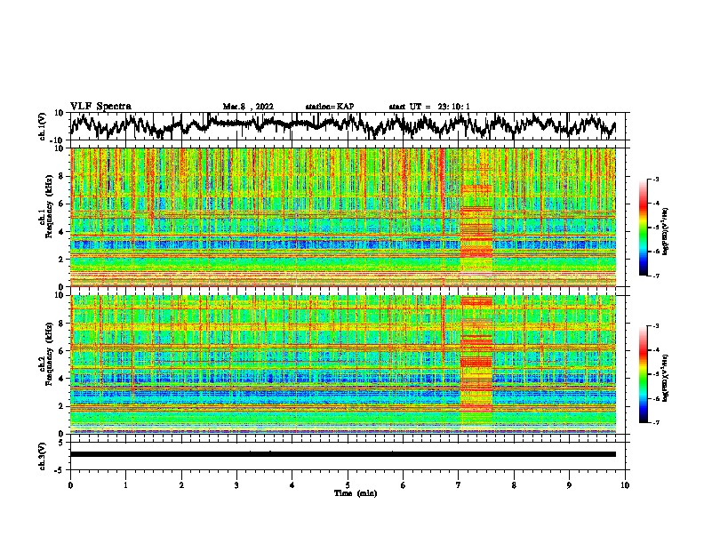This screenshot has width=704, height=544.
Task: Click the "VLF Spectra" plot title
Action: 100,107
